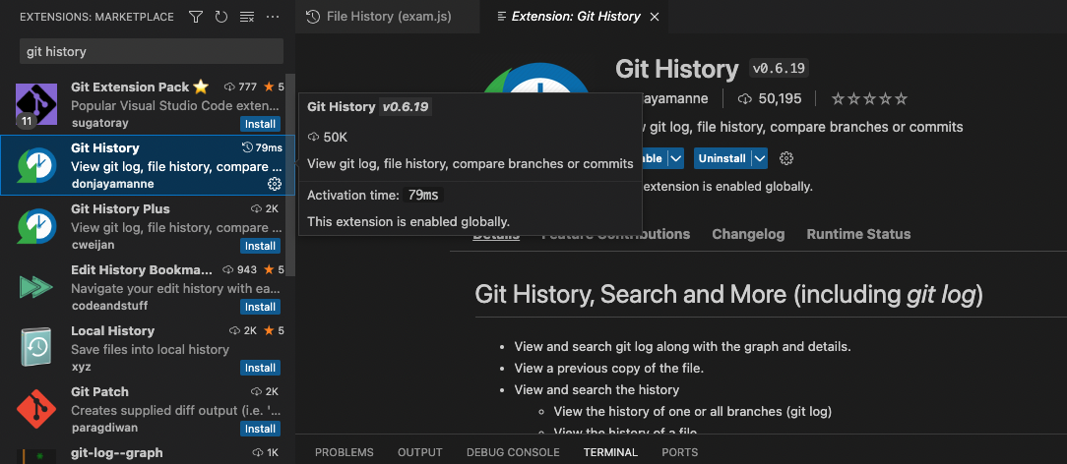
Task: Install the Git Patch extension
Action: pyautogui.click(x=260, y=429)
